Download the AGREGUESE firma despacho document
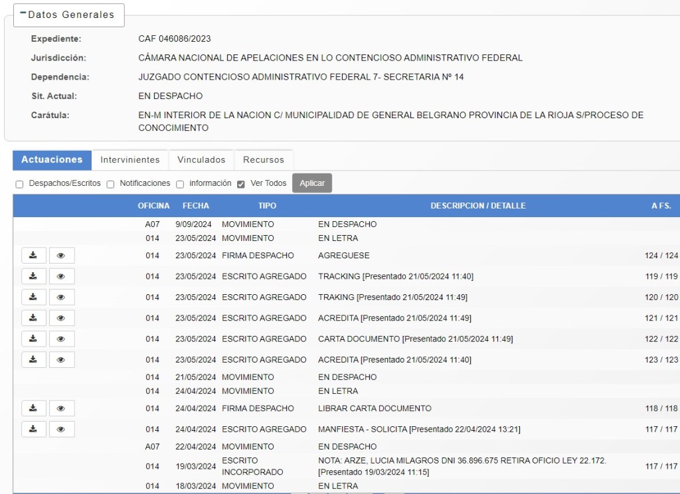Viewport: 680px width, 494px height. pyautogui.click(x=33, y=256)
